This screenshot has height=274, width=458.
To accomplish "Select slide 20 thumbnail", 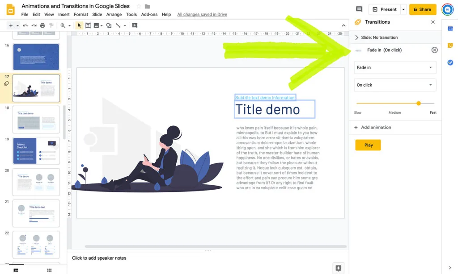I will 36,182.
